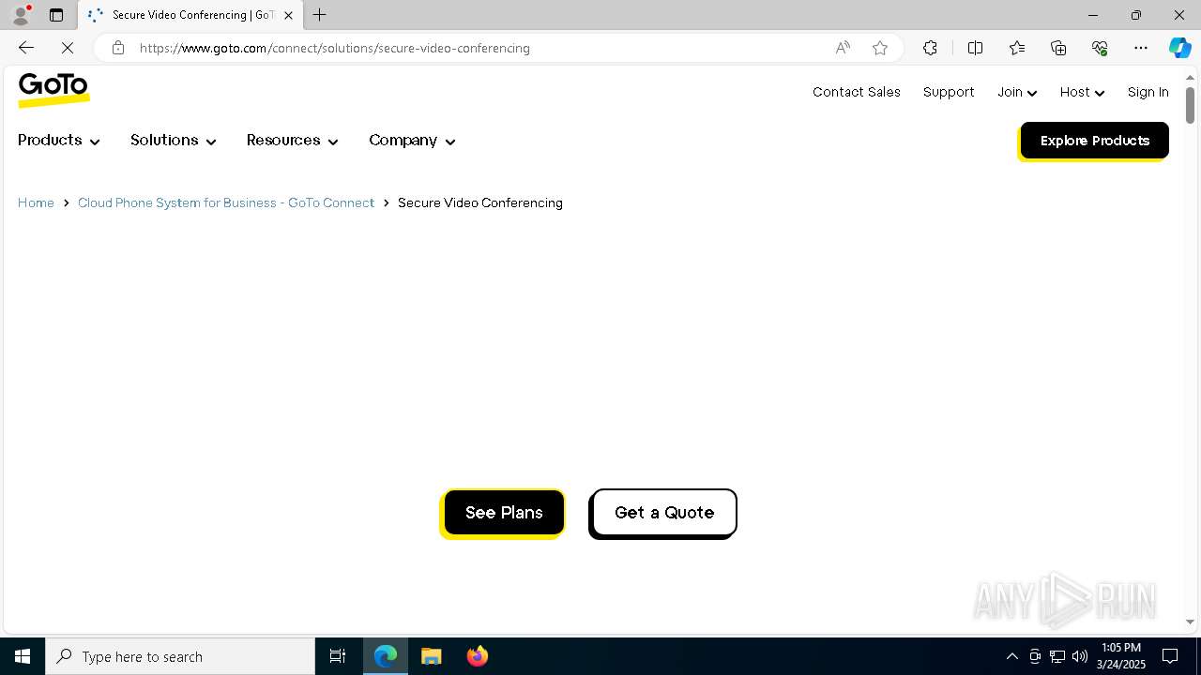
Task: Expand the Products menu
Action: point(59,140)
